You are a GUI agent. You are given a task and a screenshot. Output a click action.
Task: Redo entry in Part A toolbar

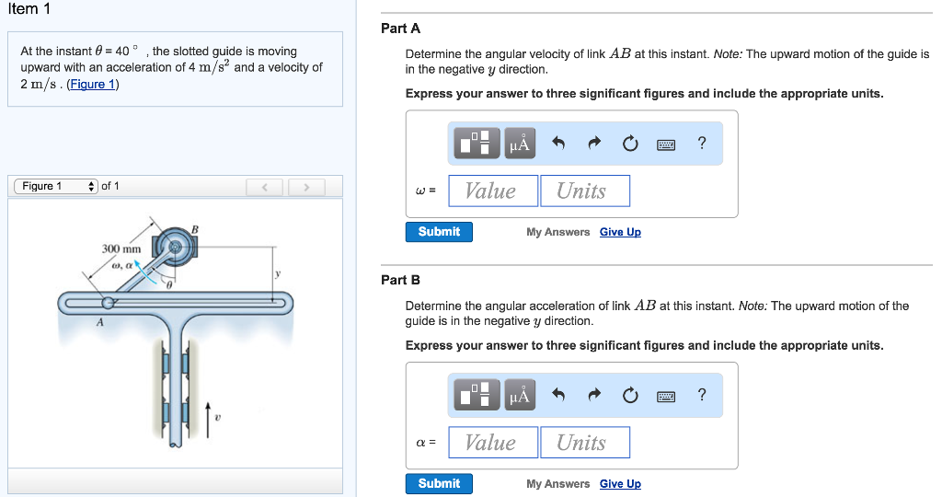(x=594, y=143)
